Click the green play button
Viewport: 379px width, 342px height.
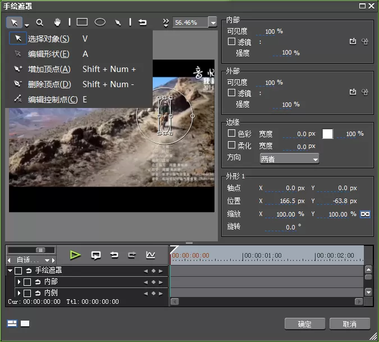pos(75,255)
